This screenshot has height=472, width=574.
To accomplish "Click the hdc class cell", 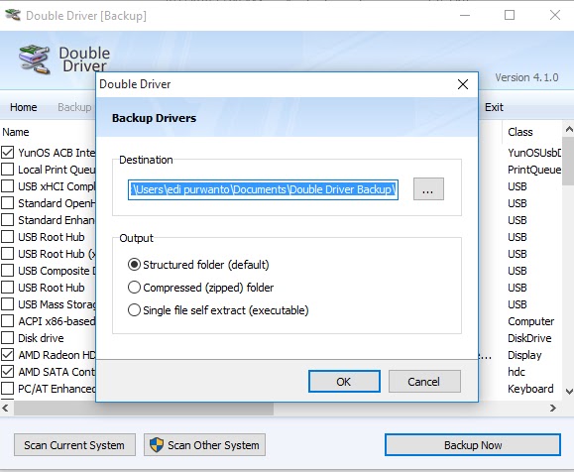I will (517, 372).
